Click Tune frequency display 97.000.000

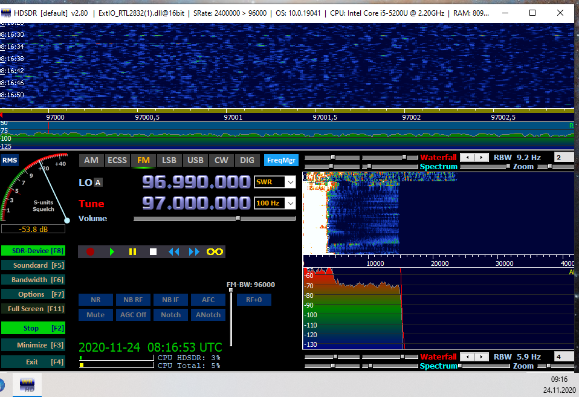196,203
